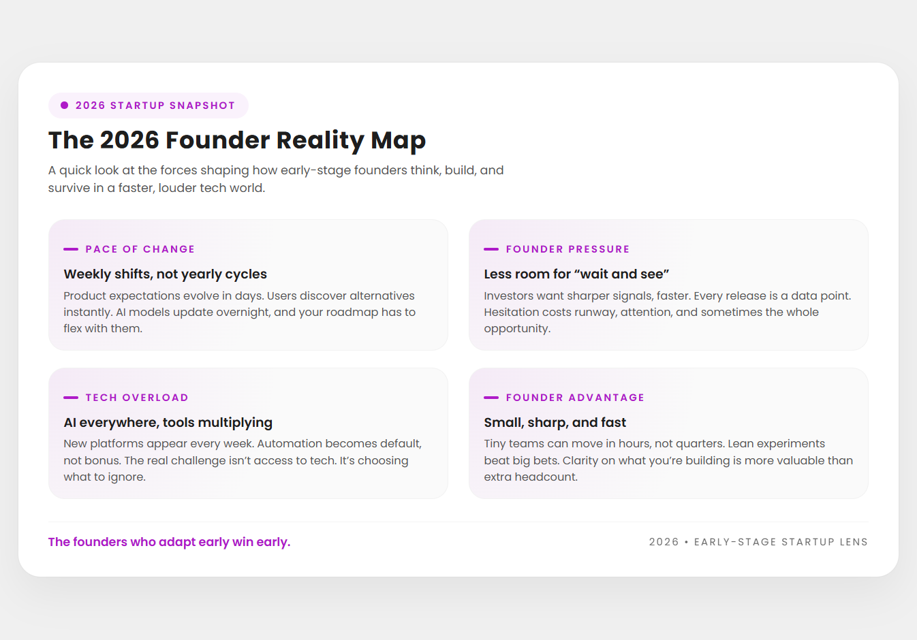The width and height of the screenshot is (917, 640).
Task: Select the dash icon beside PACE OF CHANGE
Action: pos(70,249)
